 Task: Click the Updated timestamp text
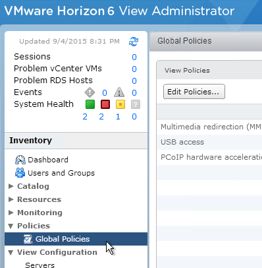(x=69, y=42)
